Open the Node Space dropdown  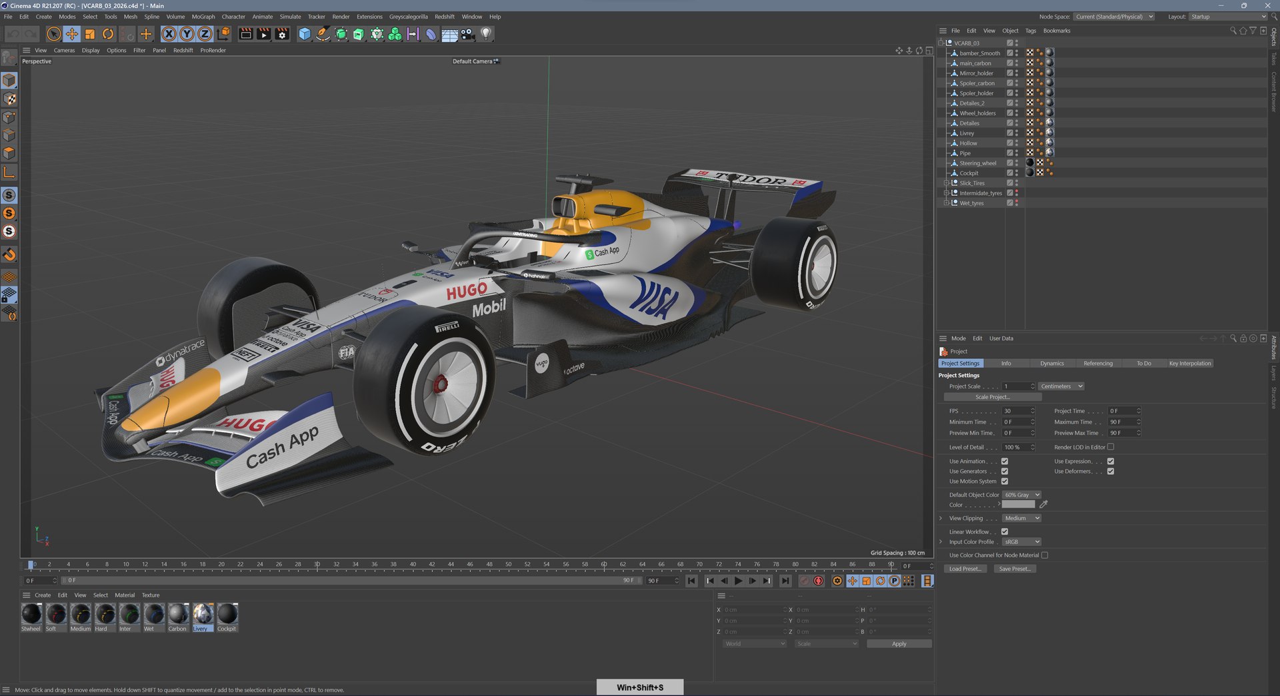click(1114, 17)
